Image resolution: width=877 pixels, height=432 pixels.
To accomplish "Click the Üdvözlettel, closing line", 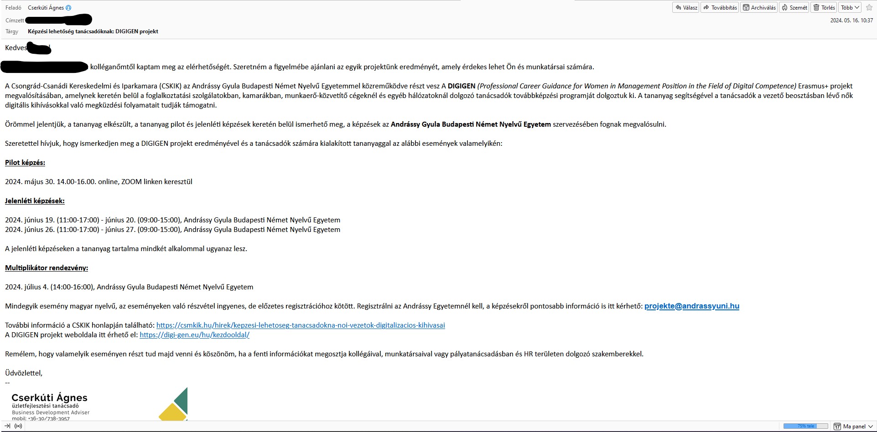I will (24, 373).
